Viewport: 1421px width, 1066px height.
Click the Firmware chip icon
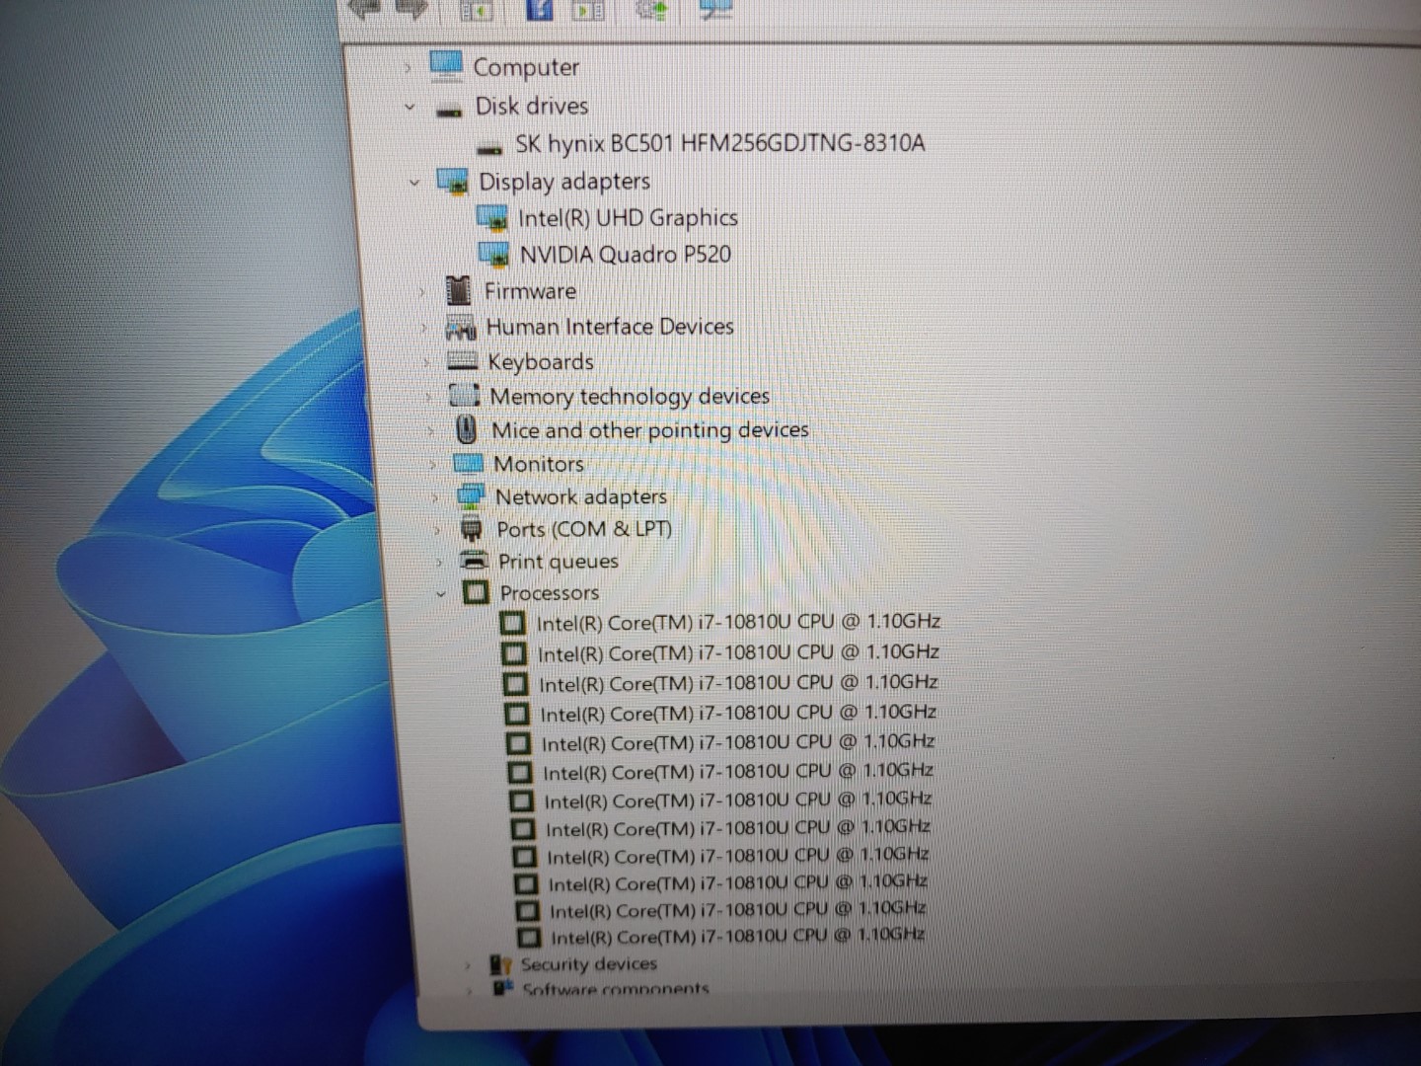pyautogui.click(x=458, y=290)
